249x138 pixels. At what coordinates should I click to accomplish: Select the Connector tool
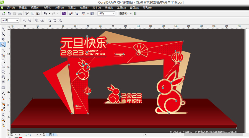tap(3, 98)
